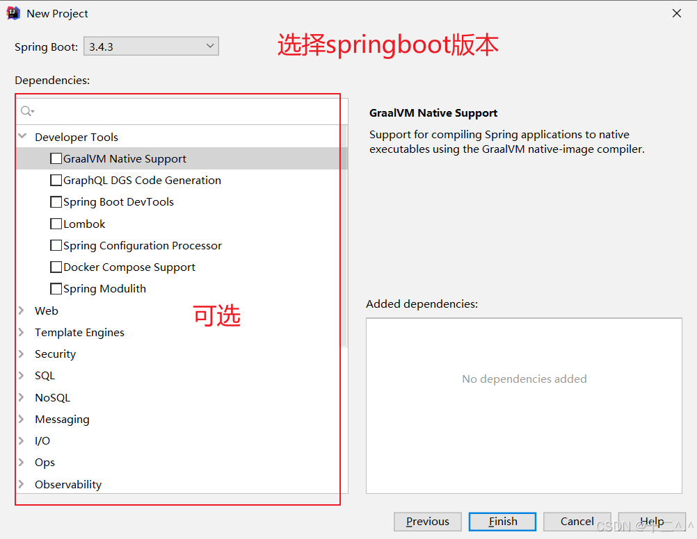
Task: Click the IntelliJ IDEA icon in title bar
Action: click(13, 13)
